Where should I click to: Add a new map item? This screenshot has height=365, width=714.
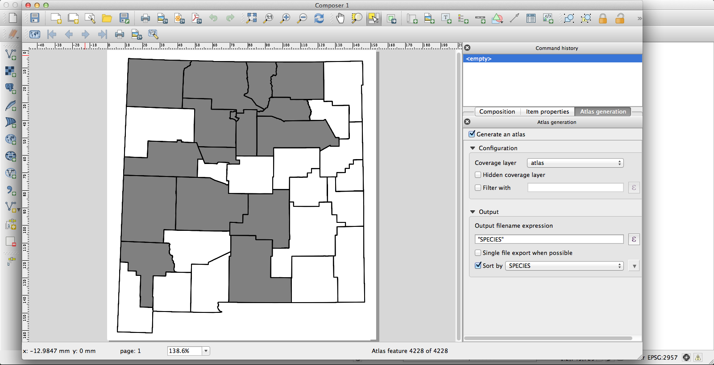click(x=412, y=18)
